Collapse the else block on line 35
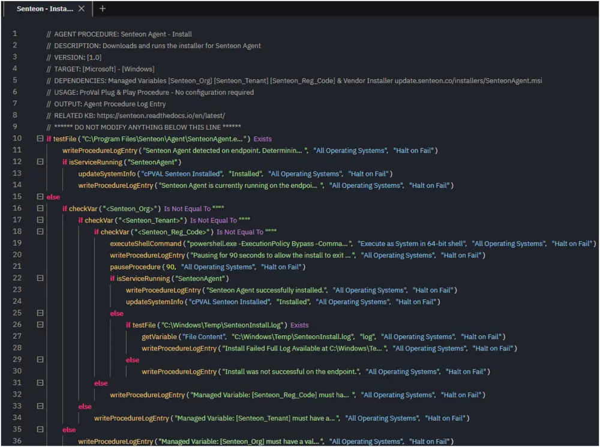The height and width of the screenshot is (447, 600). pos(40,430)
